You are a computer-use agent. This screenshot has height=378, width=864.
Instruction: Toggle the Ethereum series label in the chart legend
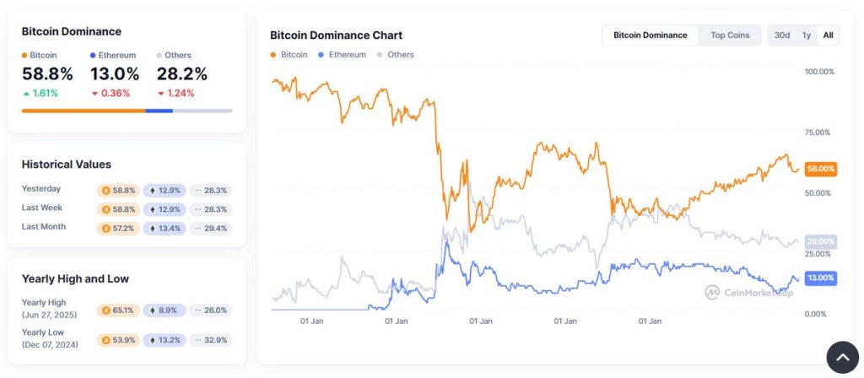click(348, 55)
